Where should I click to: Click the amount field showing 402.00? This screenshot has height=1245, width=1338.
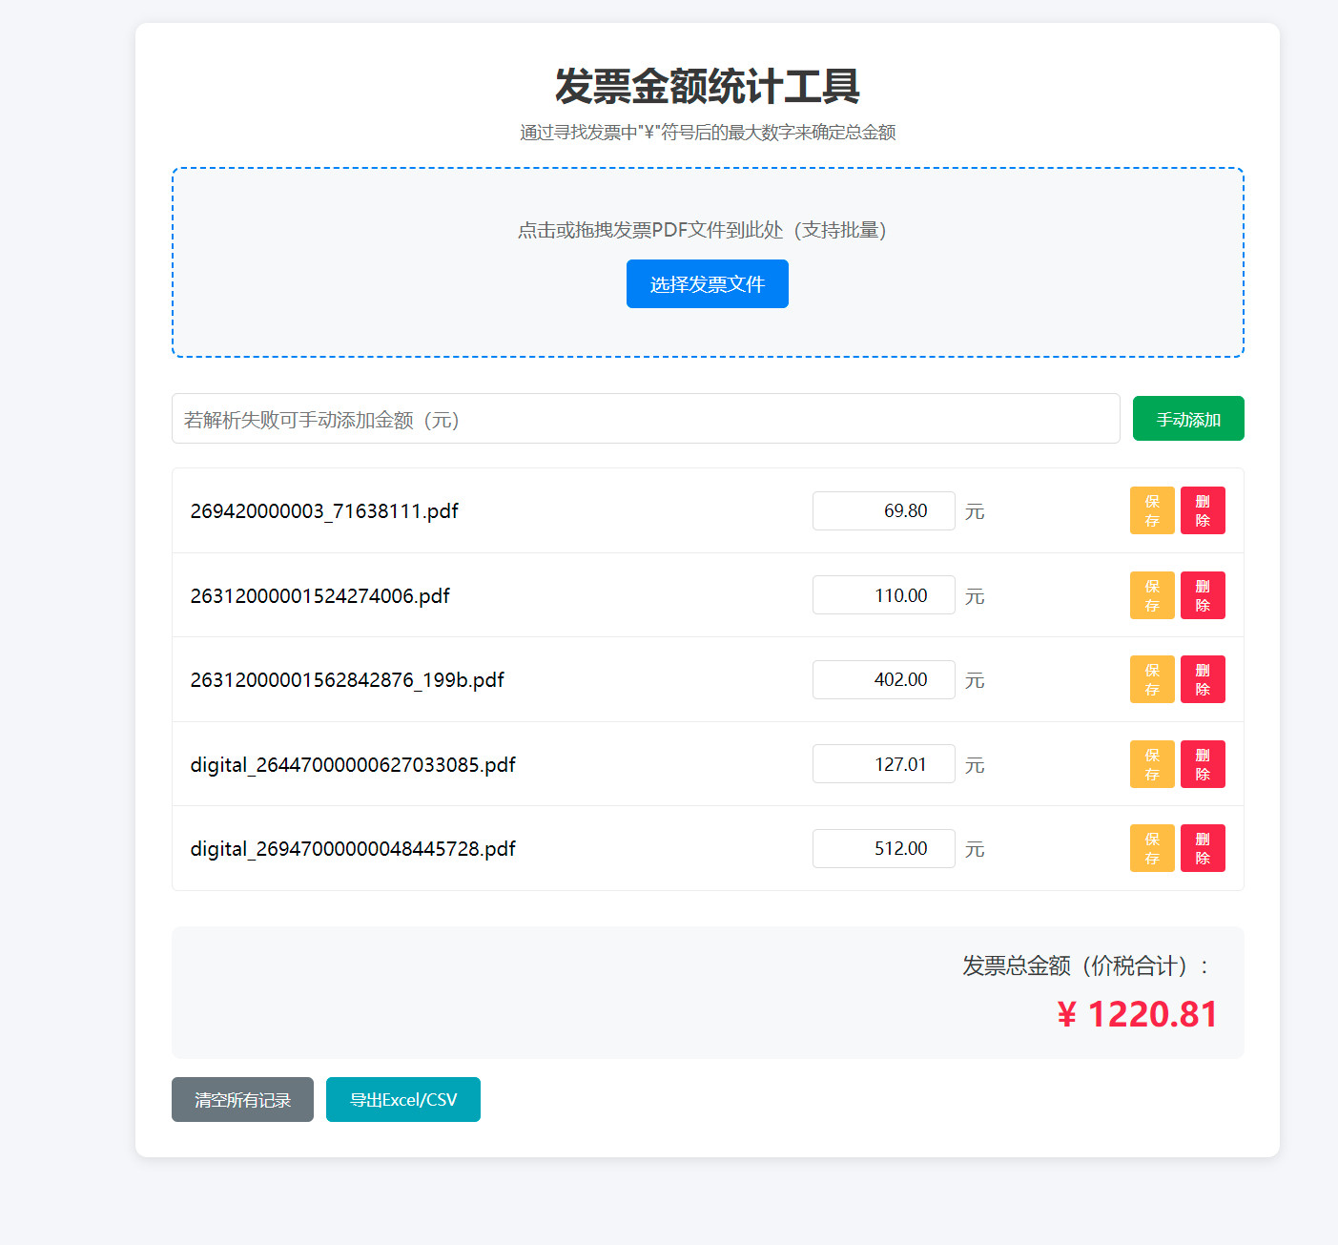point(883,679)
